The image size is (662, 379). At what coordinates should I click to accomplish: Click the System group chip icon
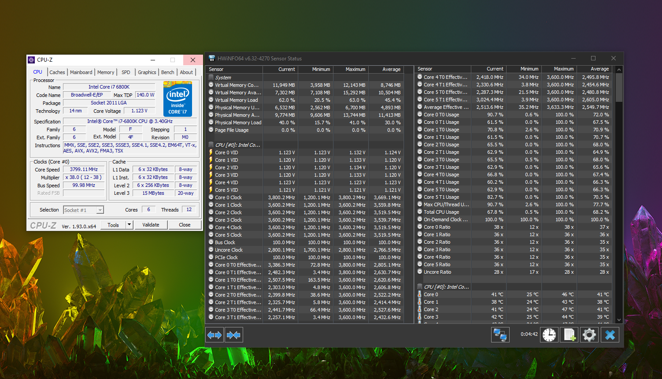tap(211, 78)
